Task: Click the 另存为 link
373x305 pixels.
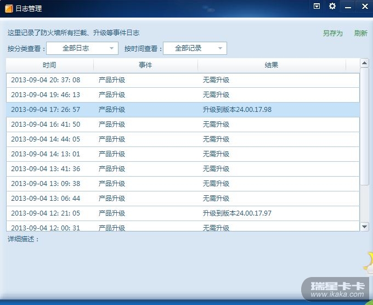Action: point(333,33)
